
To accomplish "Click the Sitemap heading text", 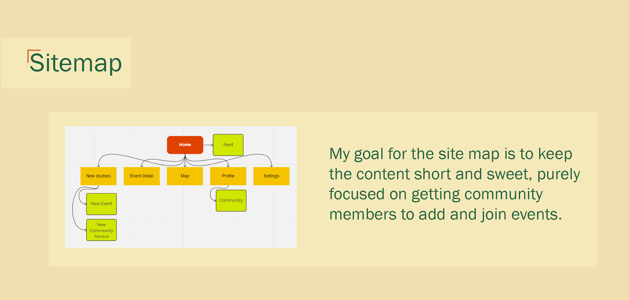I will tap(76, 63).
